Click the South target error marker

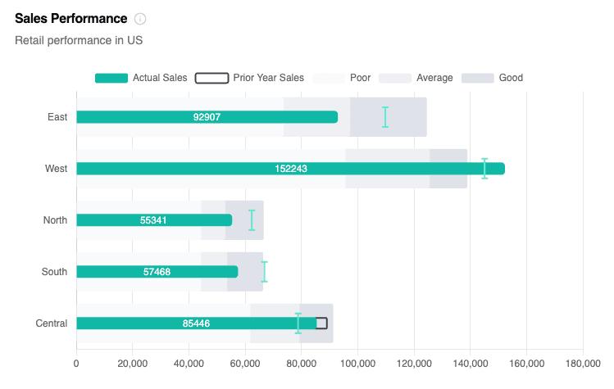click(x=264, y=272)
